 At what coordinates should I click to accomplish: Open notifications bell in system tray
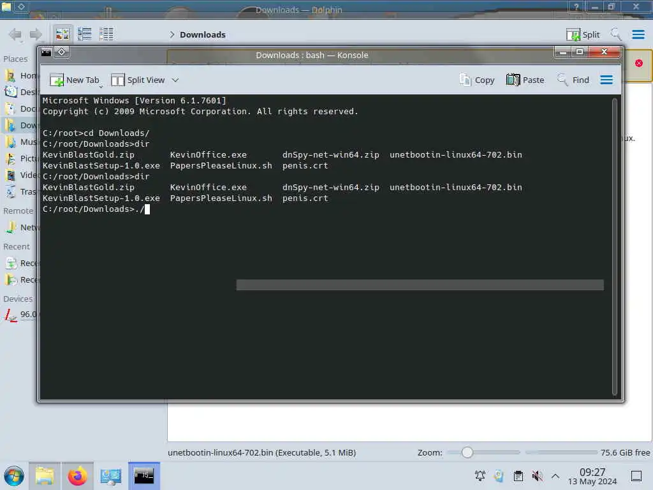click(480, 476)
